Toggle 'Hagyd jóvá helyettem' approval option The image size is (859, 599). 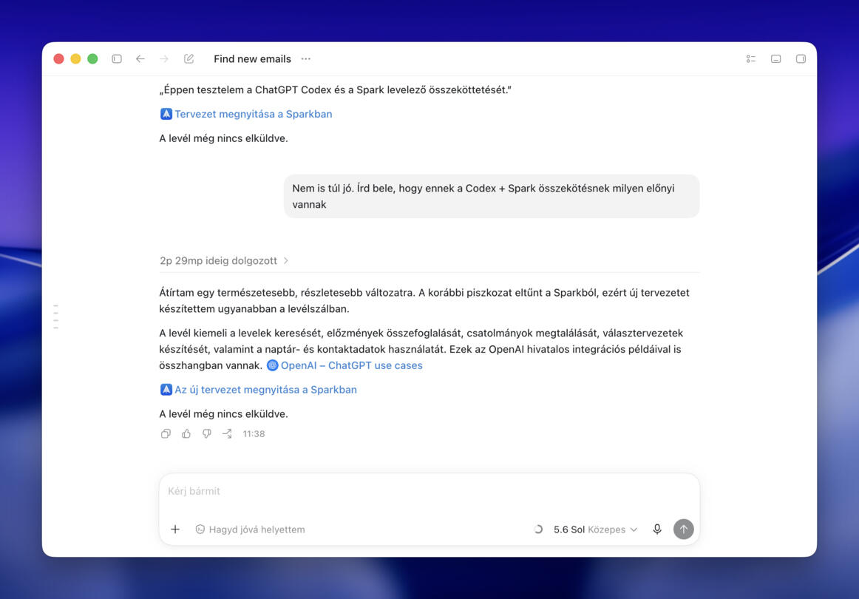click(x=250, y=529)
